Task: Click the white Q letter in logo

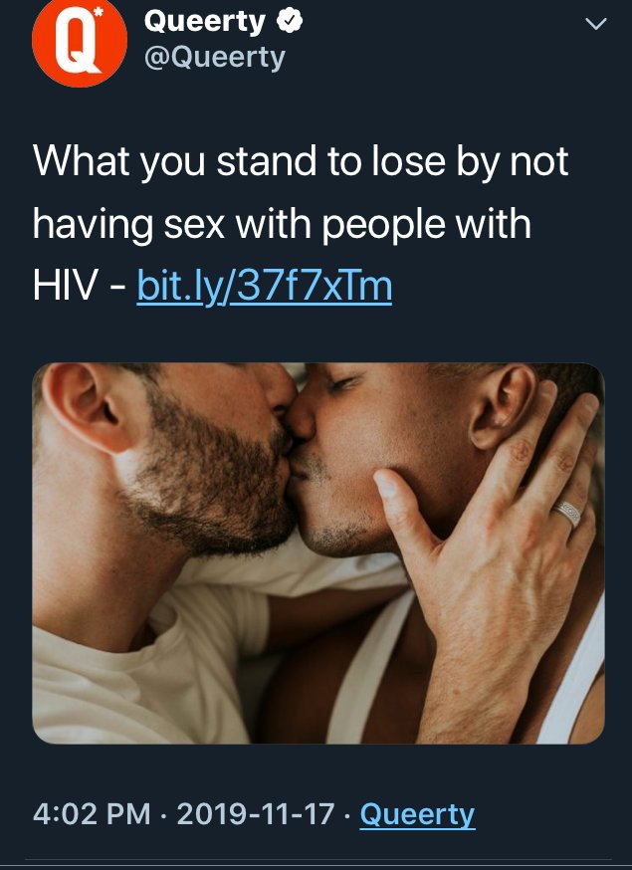Action: click(77, 42)
